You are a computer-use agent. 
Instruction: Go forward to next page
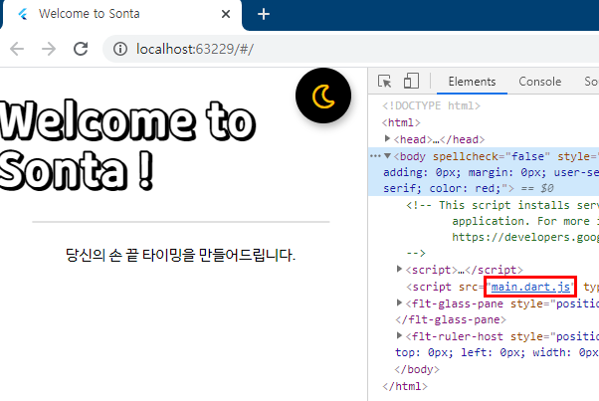click(x=49, y=49)
